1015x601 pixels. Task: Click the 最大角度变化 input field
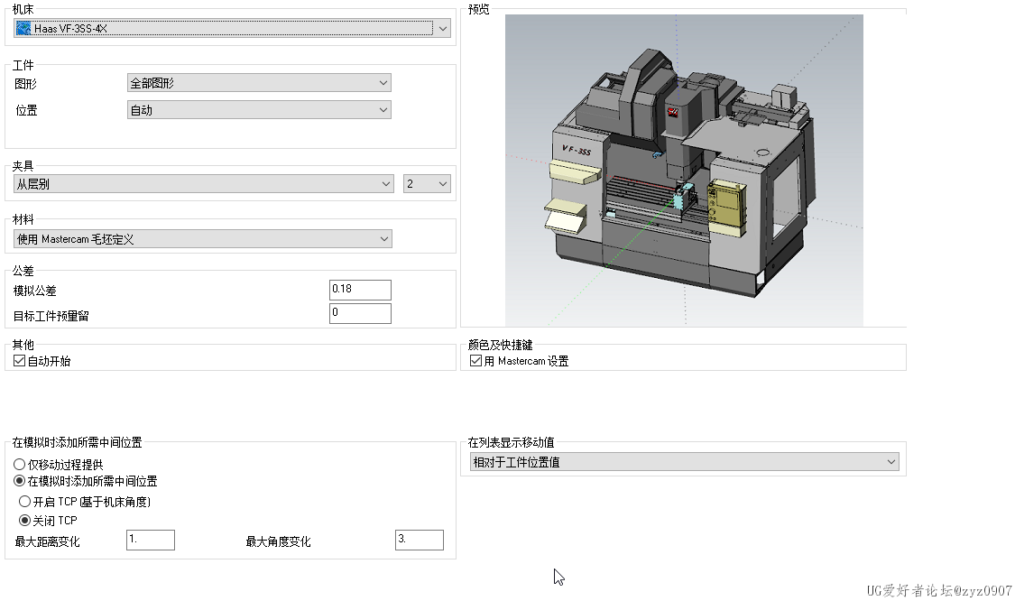point(420,540)
